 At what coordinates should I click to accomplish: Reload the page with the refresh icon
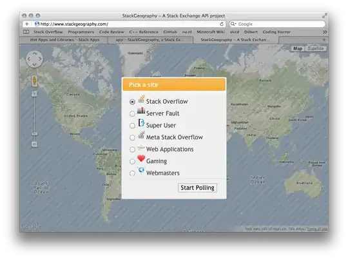tap(222, 24)
